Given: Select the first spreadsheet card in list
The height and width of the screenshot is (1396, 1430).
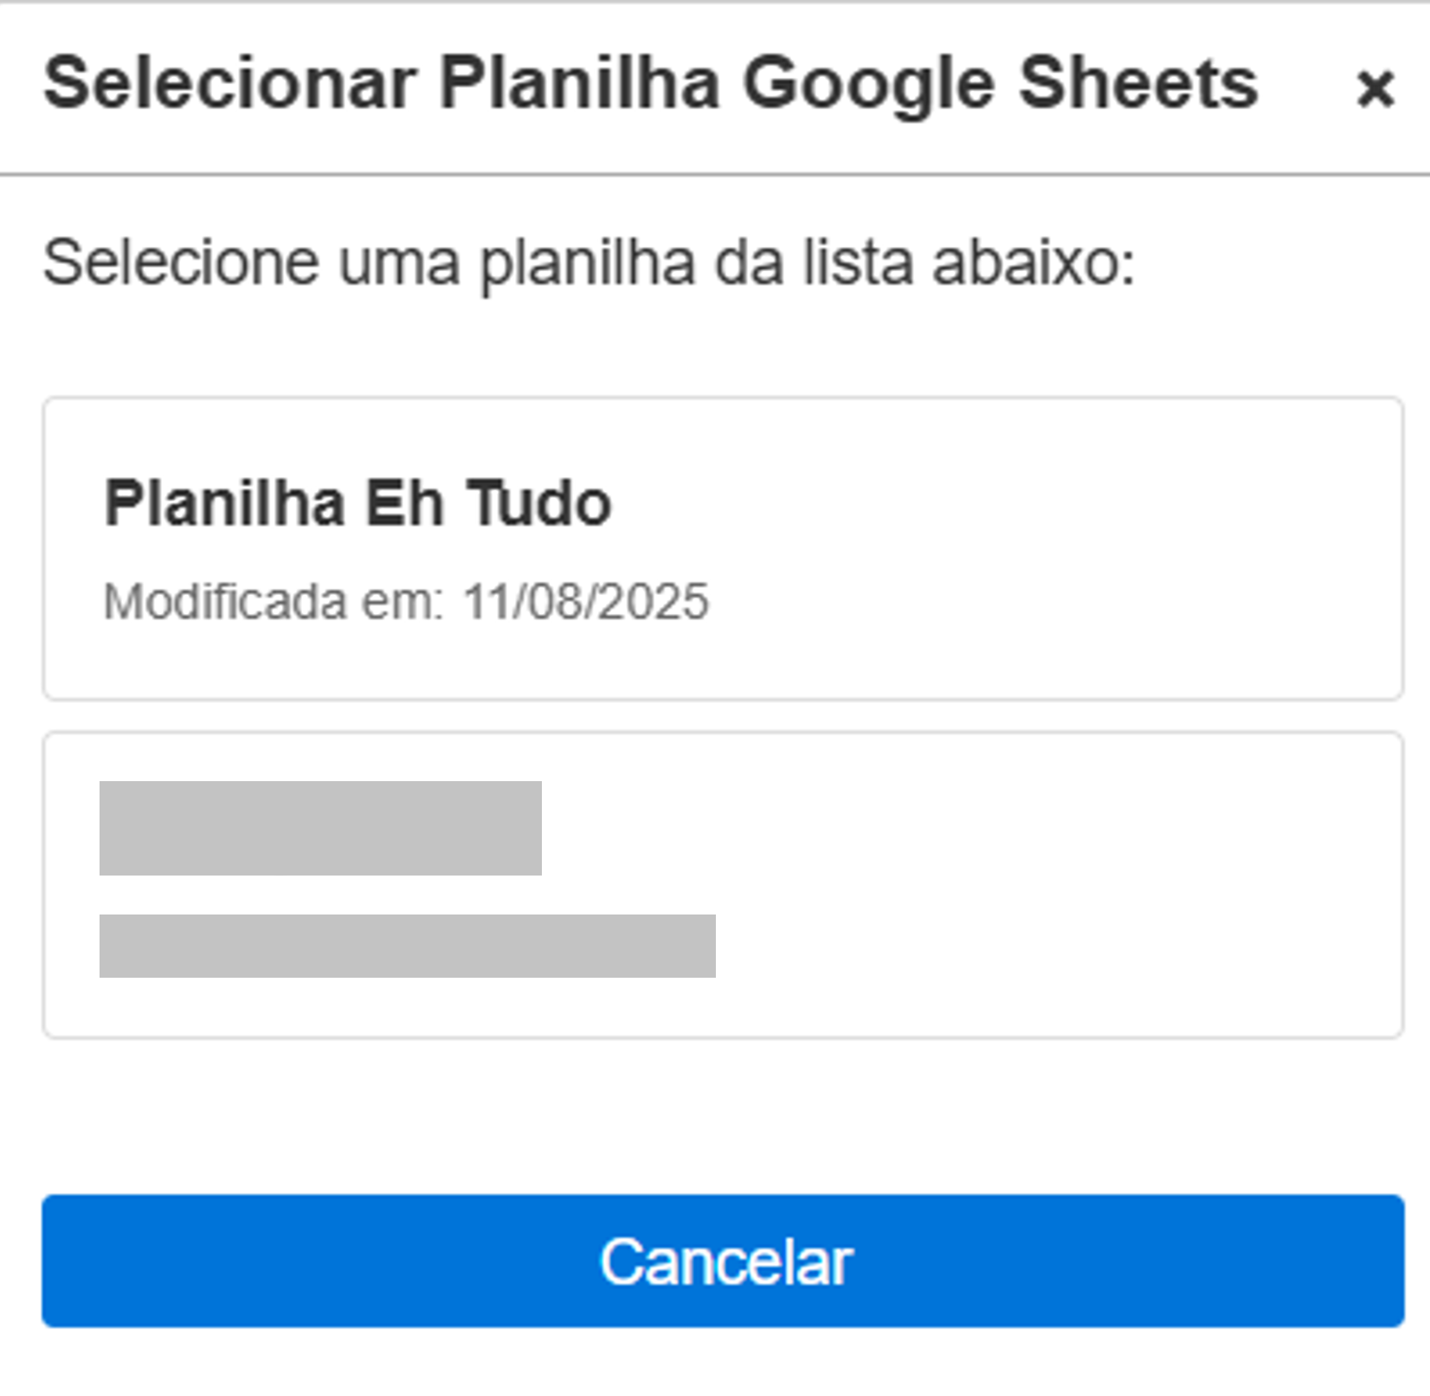Looking at the screenshot, I should point(722,547).
